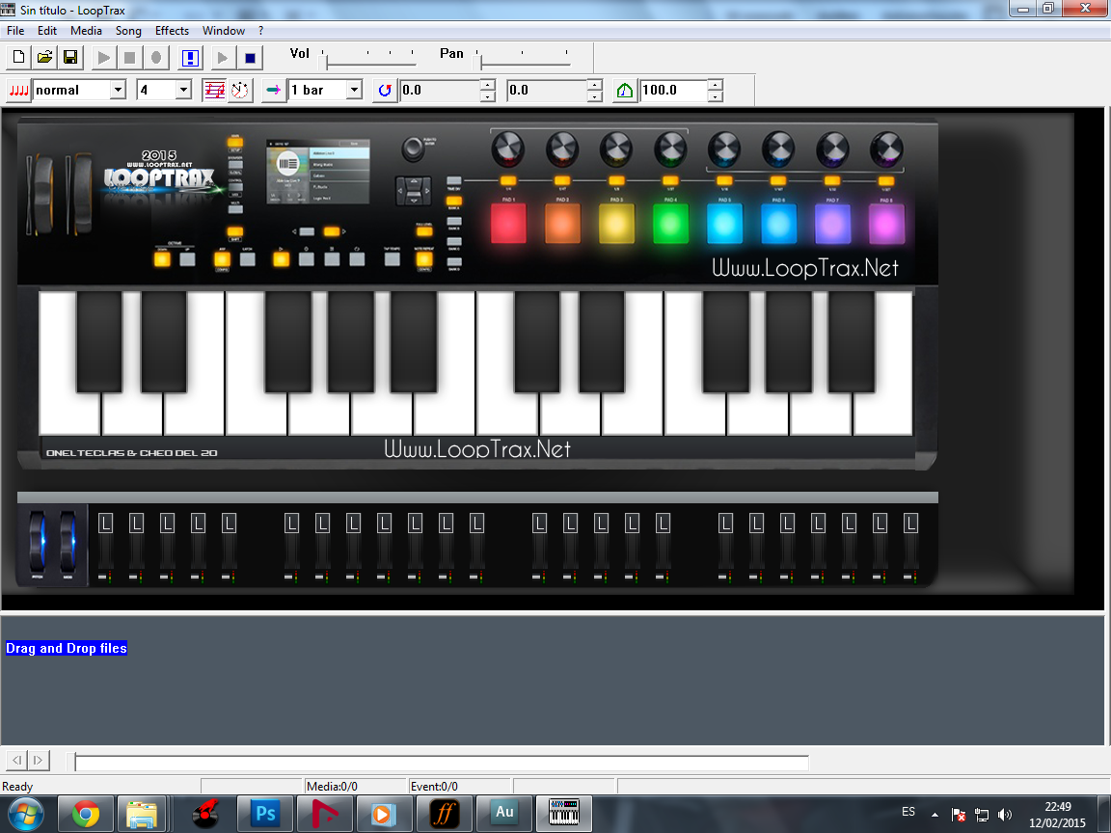This screenshot has height=833, width=1111.
Task: Click the dark blue stop square button
Action: tap(250, 58)
